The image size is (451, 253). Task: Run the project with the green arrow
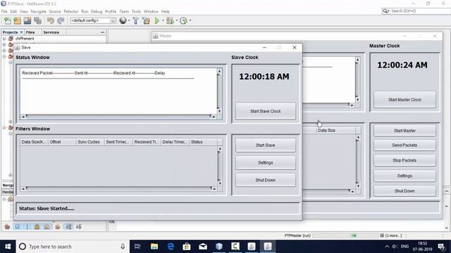[157, 20]
